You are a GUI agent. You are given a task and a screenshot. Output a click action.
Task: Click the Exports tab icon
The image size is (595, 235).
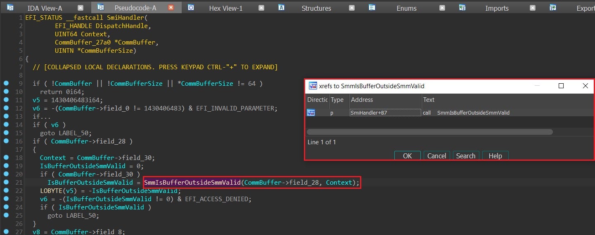pyautogui.click(x=553, y=7)
